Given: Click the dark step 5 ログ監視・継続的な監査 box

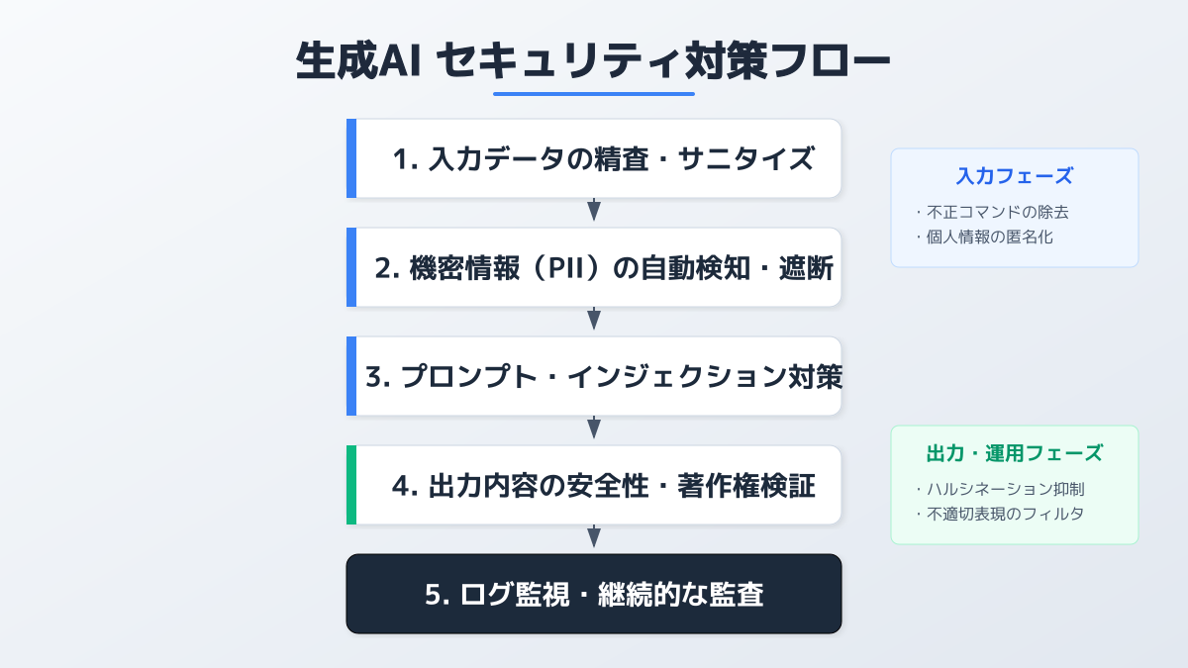Looking at the screenshot, I should coord(594,594).
